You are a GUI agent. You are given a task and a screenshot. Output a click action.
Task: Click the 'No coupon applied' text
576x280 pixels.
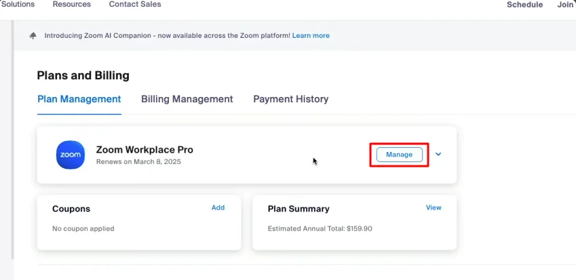pyautogui.click(x=83, y=228)
